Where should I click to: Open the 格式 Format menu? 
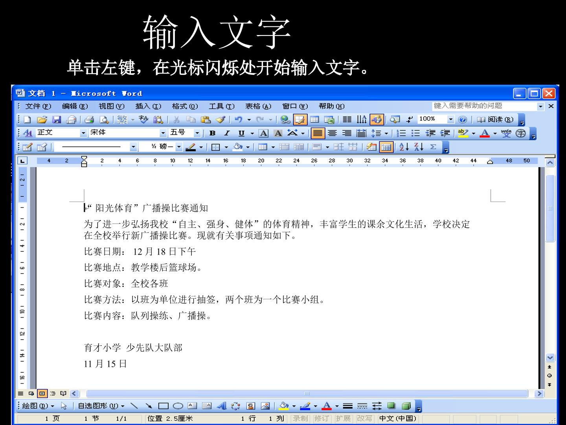pyautogui.click(x=185, y=106)
